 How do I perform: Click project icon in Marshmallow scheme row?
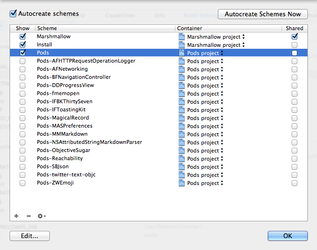click(x=181, y=37)
